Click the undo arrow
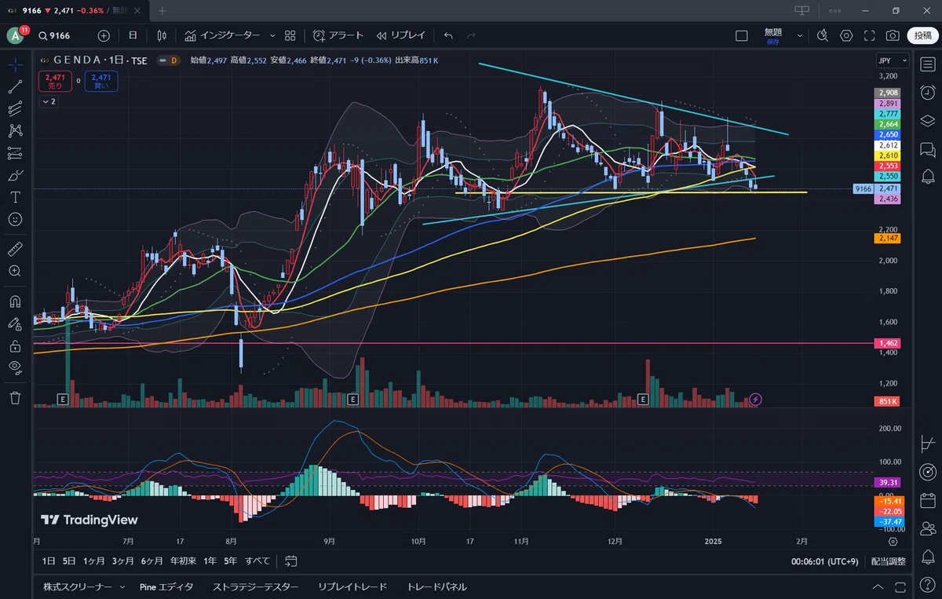 [448, 35]
